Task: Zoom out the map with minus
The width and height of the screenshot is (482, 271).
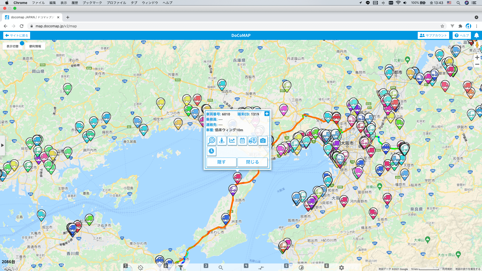Action: [x=477, y=64]
